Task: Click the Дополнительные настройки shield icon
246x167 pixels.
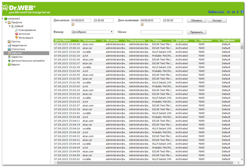Action: [x=9, y=61]
